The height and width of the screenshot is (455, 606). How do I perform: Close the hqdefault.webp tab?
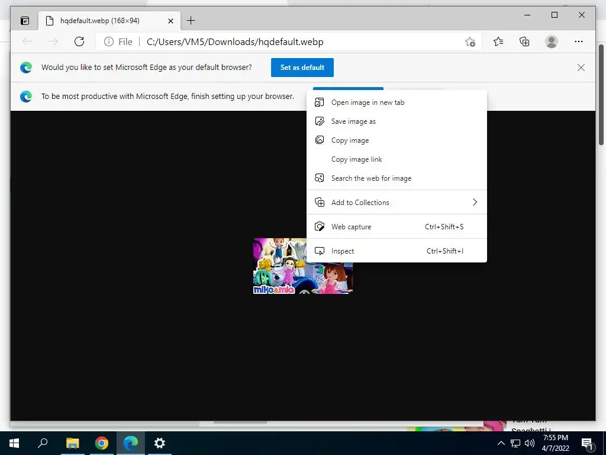point(170,21)
